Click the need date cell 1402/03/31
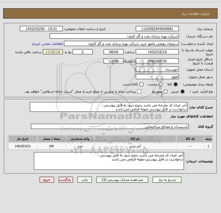The image size is (221, 213). point(23,146)
